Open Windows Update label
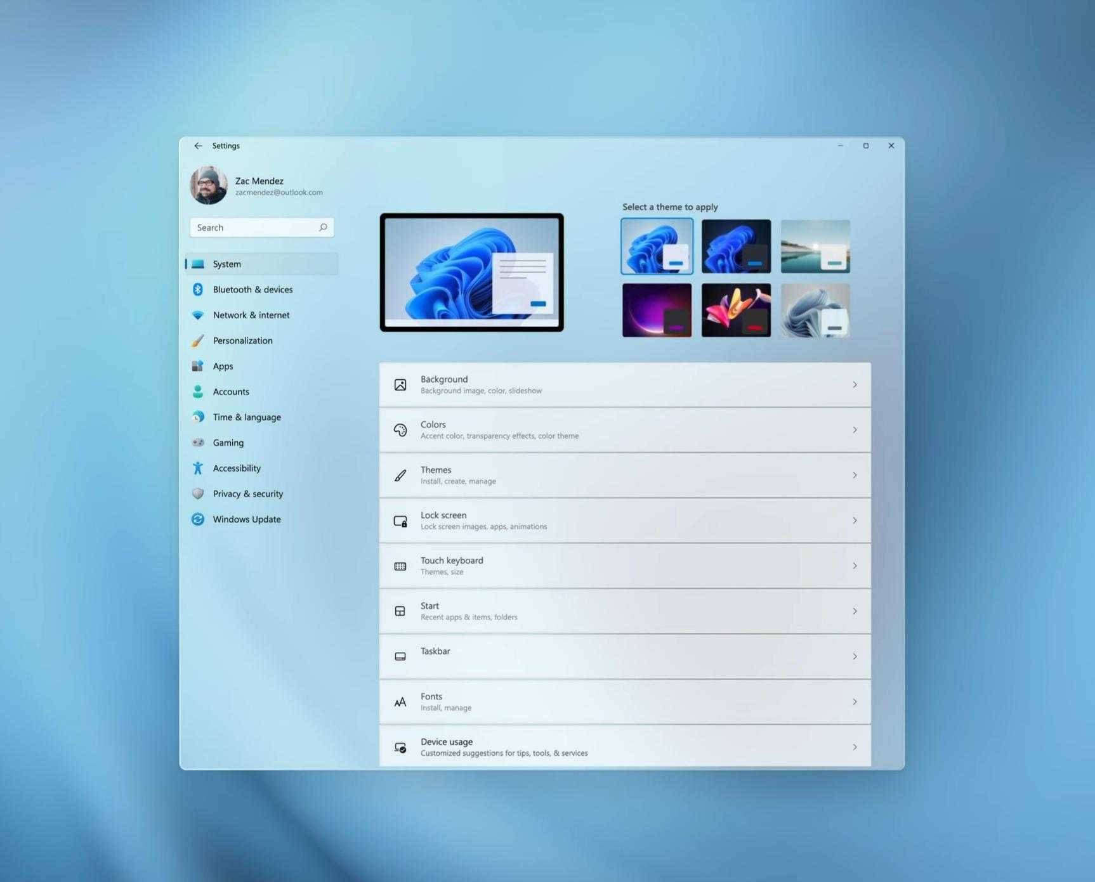 tap(247, 519)
